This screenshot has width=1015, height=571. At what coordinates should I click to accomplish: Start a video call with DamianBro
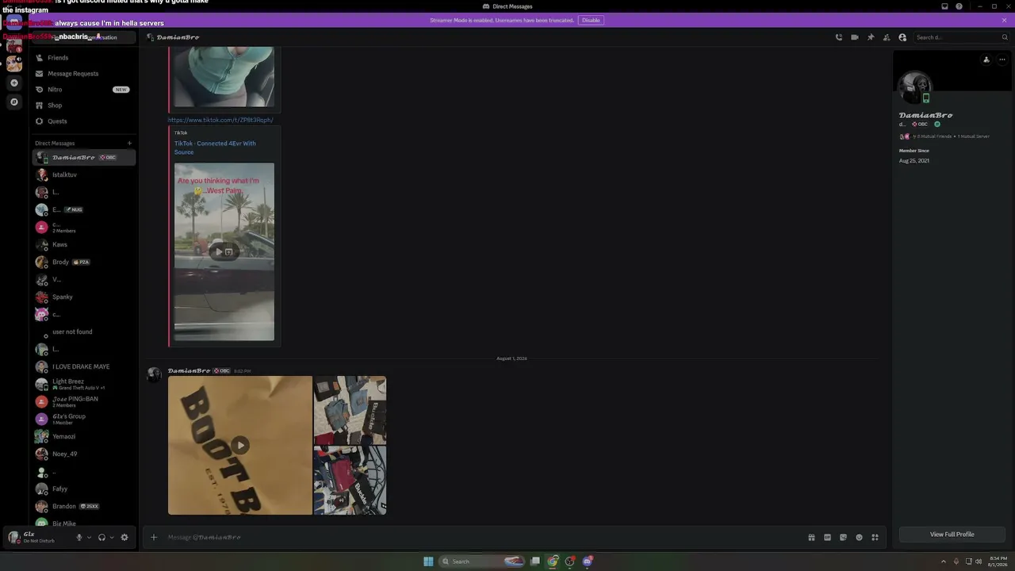click(x=855, y=37)
